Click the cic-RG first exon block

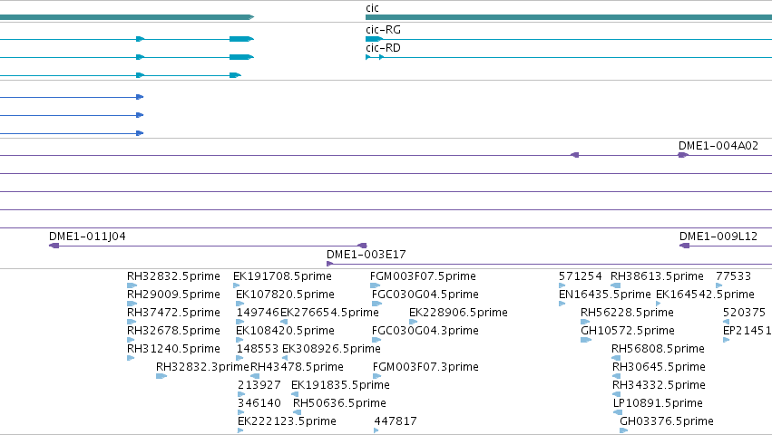[x=374, y=39]
